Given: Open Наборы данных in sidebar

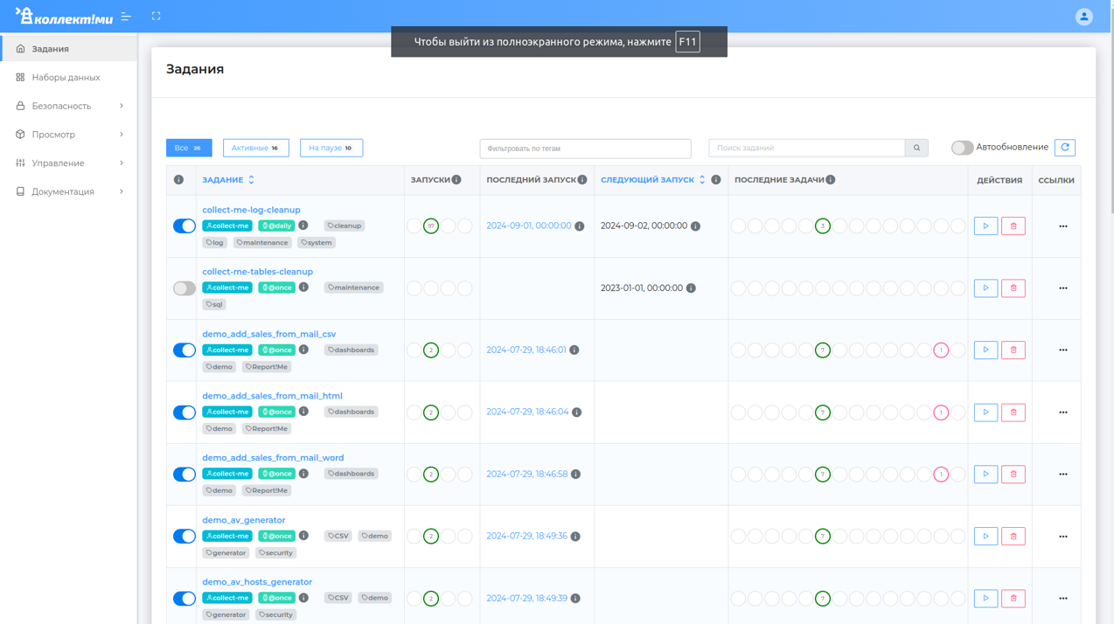Looking at the screenshot, I should tap(69, 78).
